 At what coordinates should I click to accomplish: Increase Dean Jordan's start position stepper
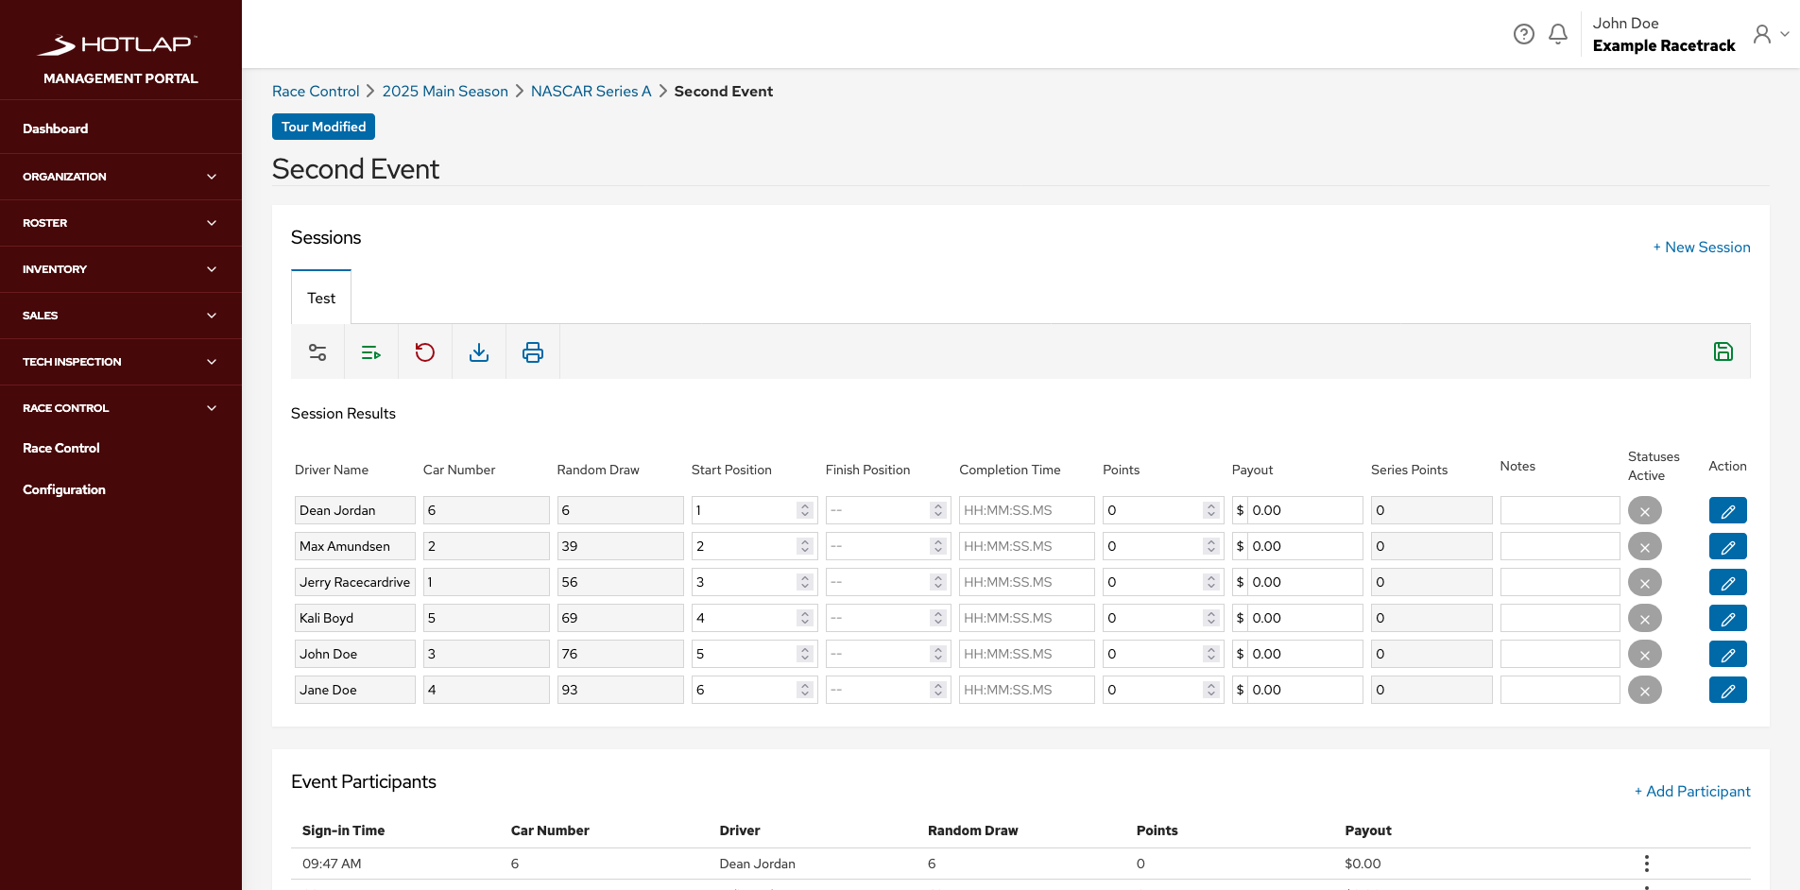click(805, 505)
